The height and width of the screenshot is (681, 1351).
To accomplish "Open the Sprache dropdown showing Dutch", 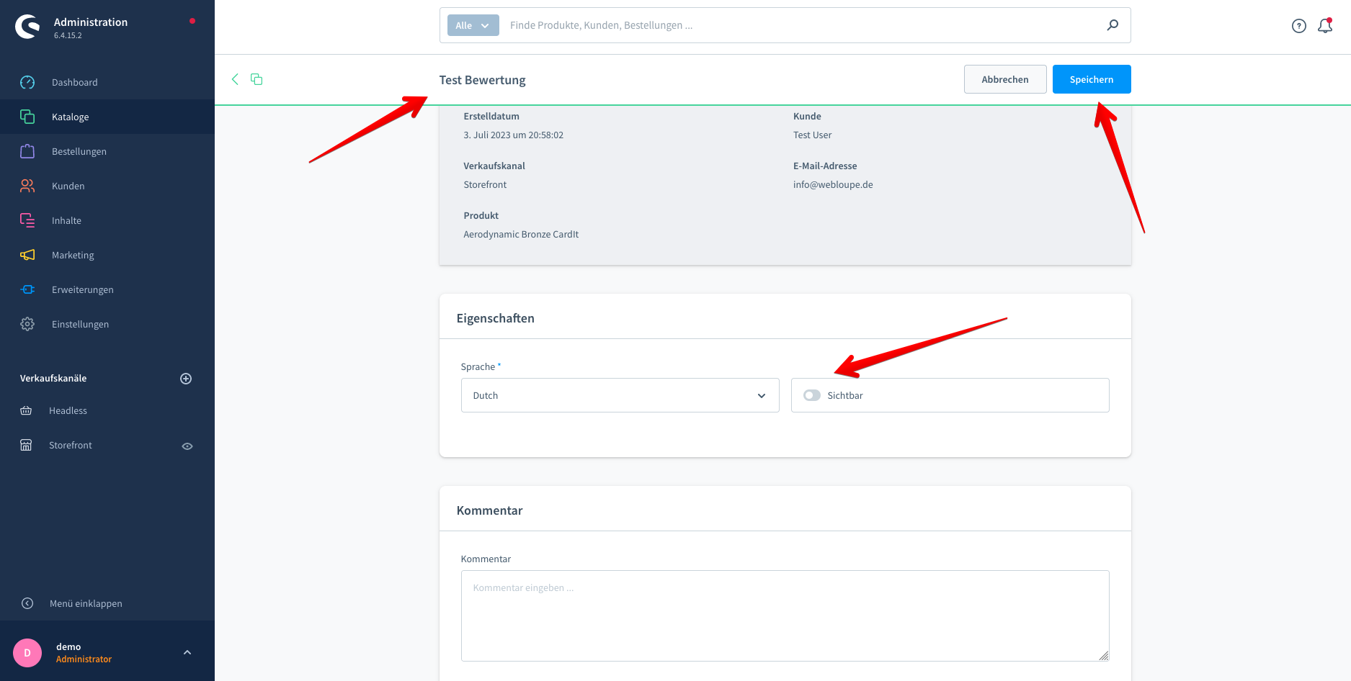I will [x=620, y=395].
